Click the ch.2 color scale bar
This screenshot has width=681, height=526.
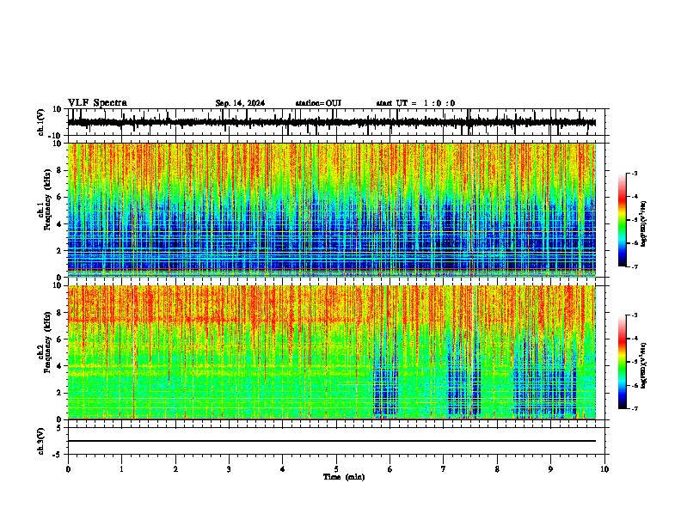point(622,362)
